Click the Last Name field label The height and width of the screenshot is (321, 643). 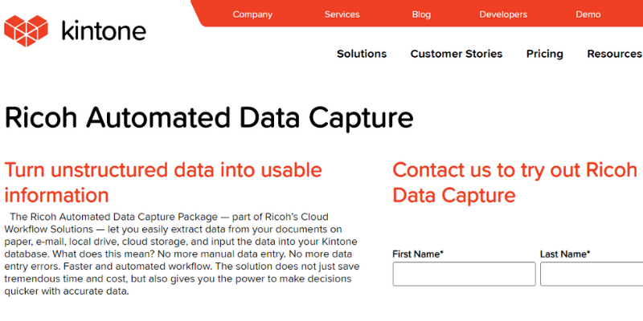tap(565, 254)
